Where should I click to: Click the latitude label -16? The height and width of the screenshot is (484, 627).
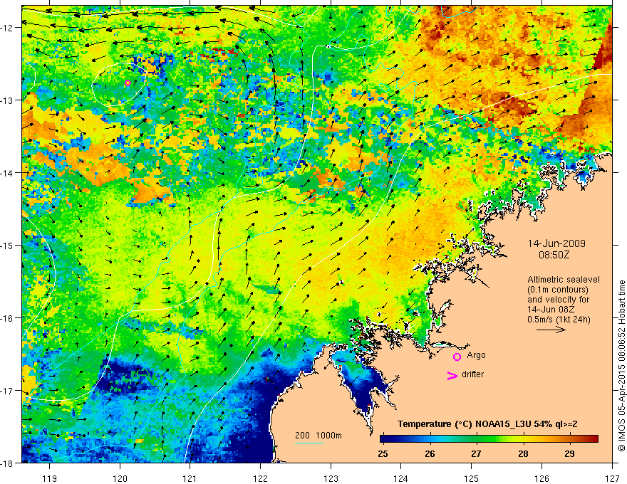coord(8,318)
